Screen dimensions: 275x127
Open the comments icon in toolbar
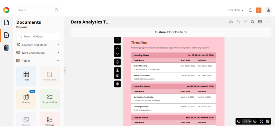(260, 22)
